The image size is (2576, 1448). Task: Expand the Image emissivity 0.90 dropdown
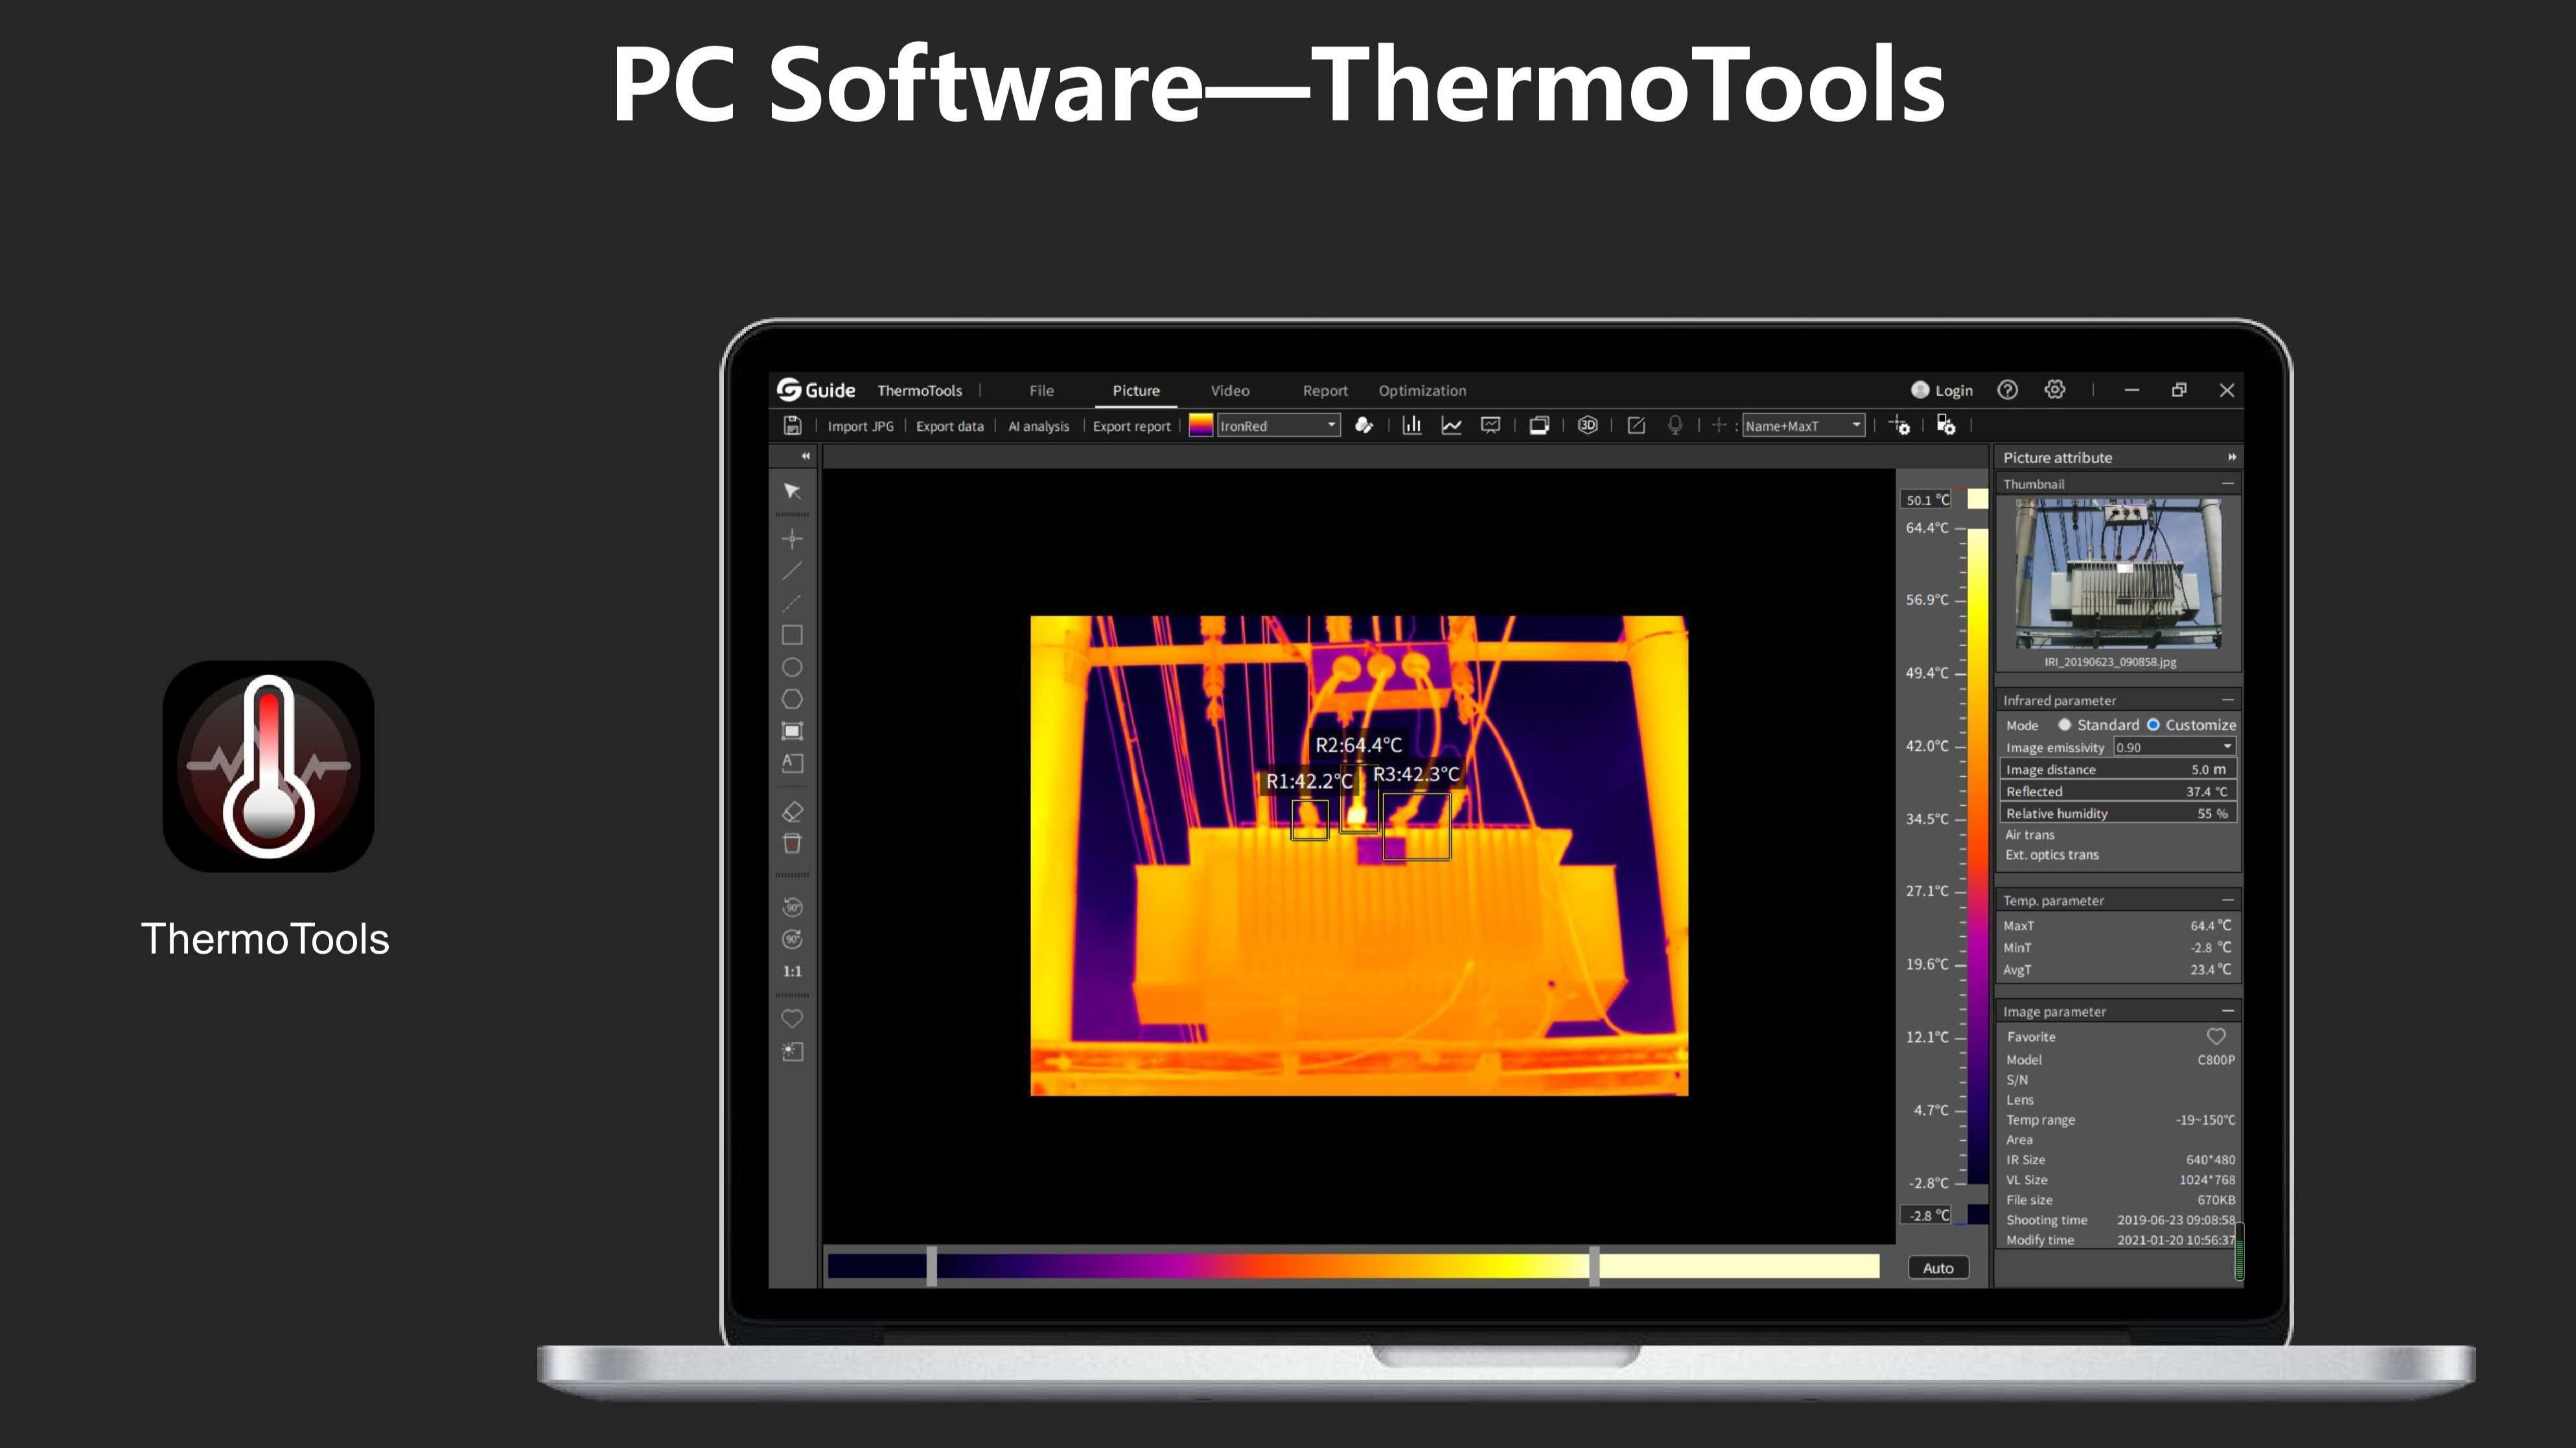click(2227, 747)
